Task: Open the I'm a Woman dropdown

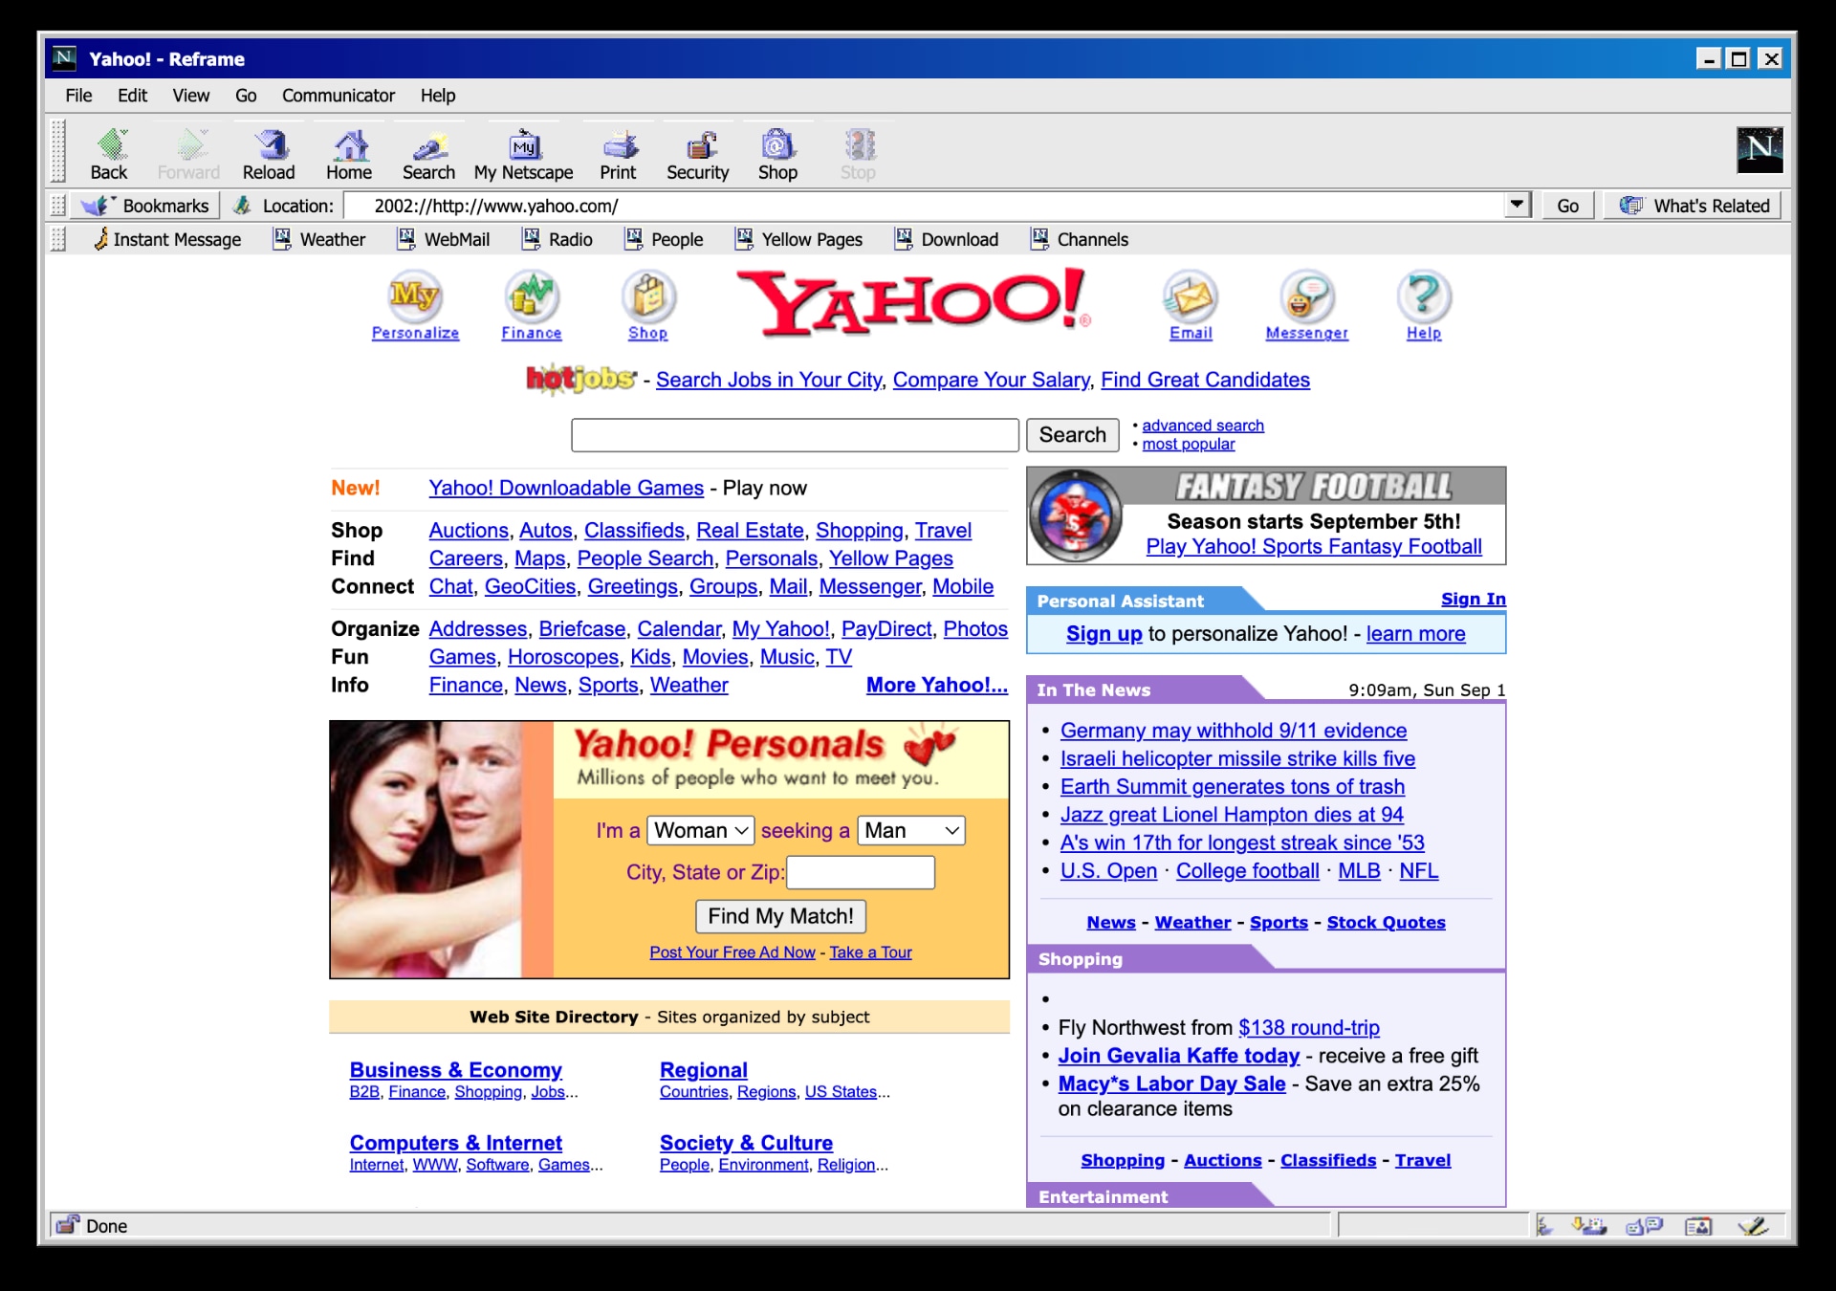Action: [701, 830]
